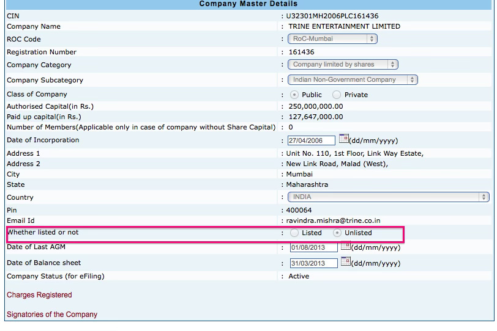Open the ROC Code dropdown RoC-Mumbai
This screenshot has width=497, height=331.
[x=332, y=38]
